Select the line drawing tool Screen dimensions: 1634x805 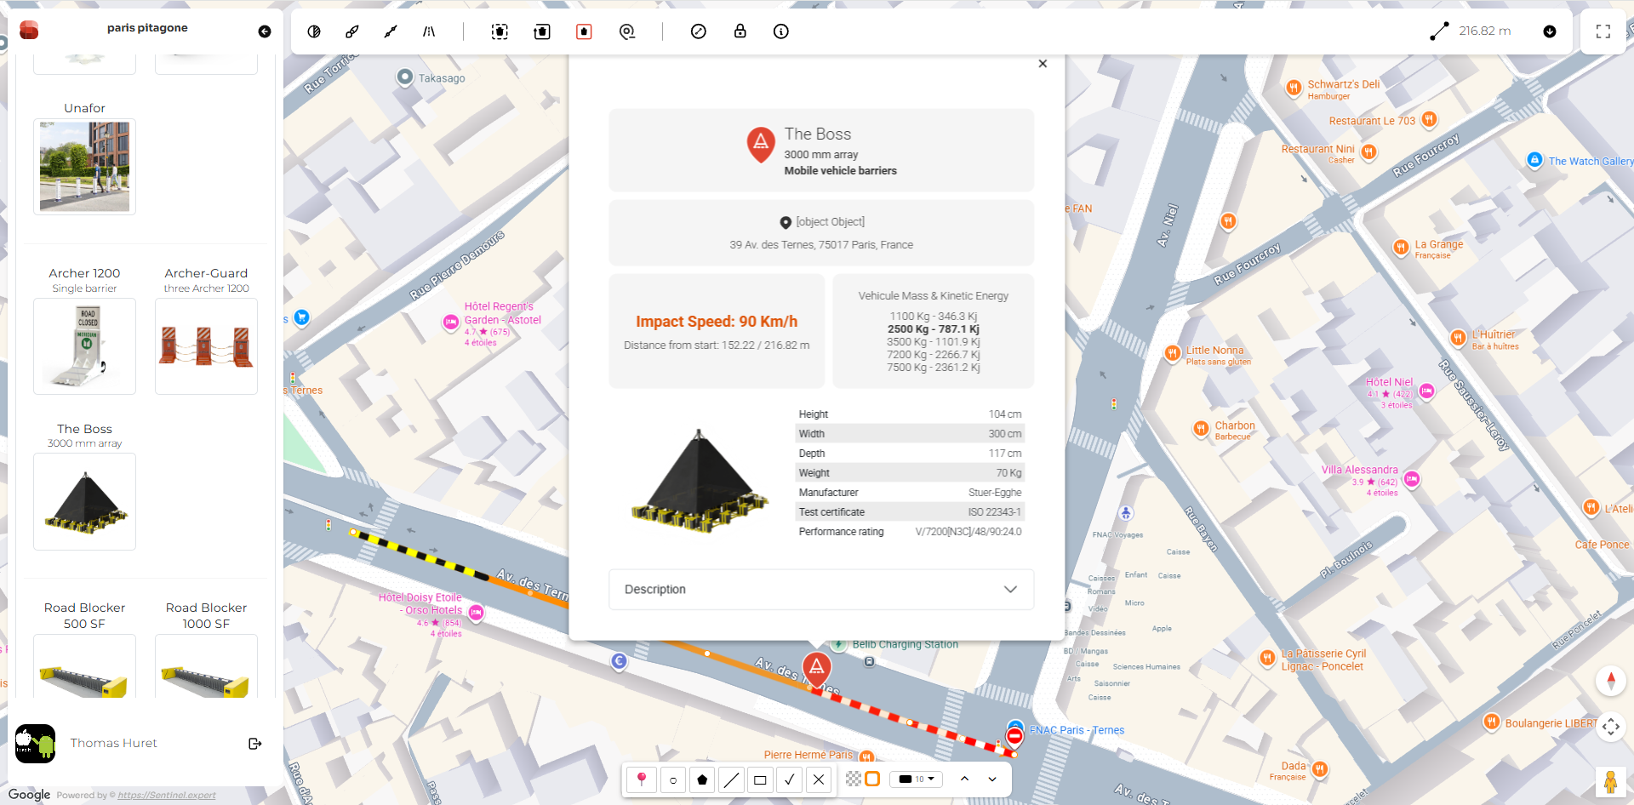731,779
